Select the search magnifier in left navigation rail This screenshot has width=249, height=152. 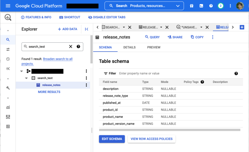pos(8,39)
